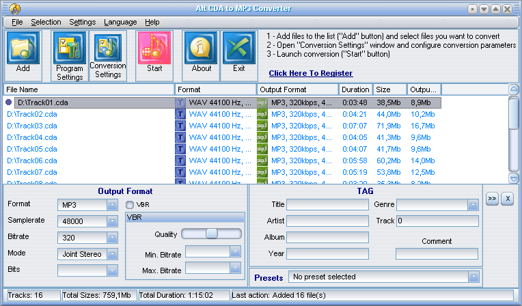Expand the Genre dropdown
Screen dimensions: 522x306
(473, 205)
